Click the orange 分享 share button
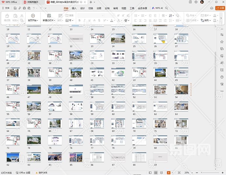Screen dimensions: 226x175 [x=220, y=8]
